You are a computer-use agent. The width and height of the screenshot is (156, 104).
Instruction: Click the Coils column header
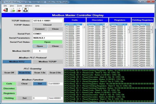75,20
